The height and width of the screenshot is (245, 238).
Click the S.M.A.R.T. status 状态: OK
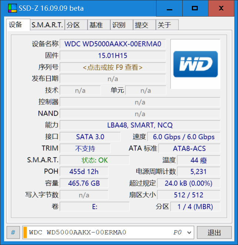(x=94, y=160)
